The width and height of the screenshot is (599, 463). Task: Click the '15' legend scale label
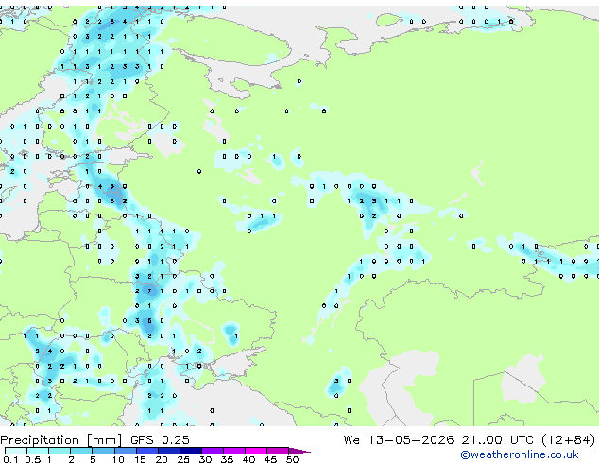pyautogui.click(x=140, y=459)
